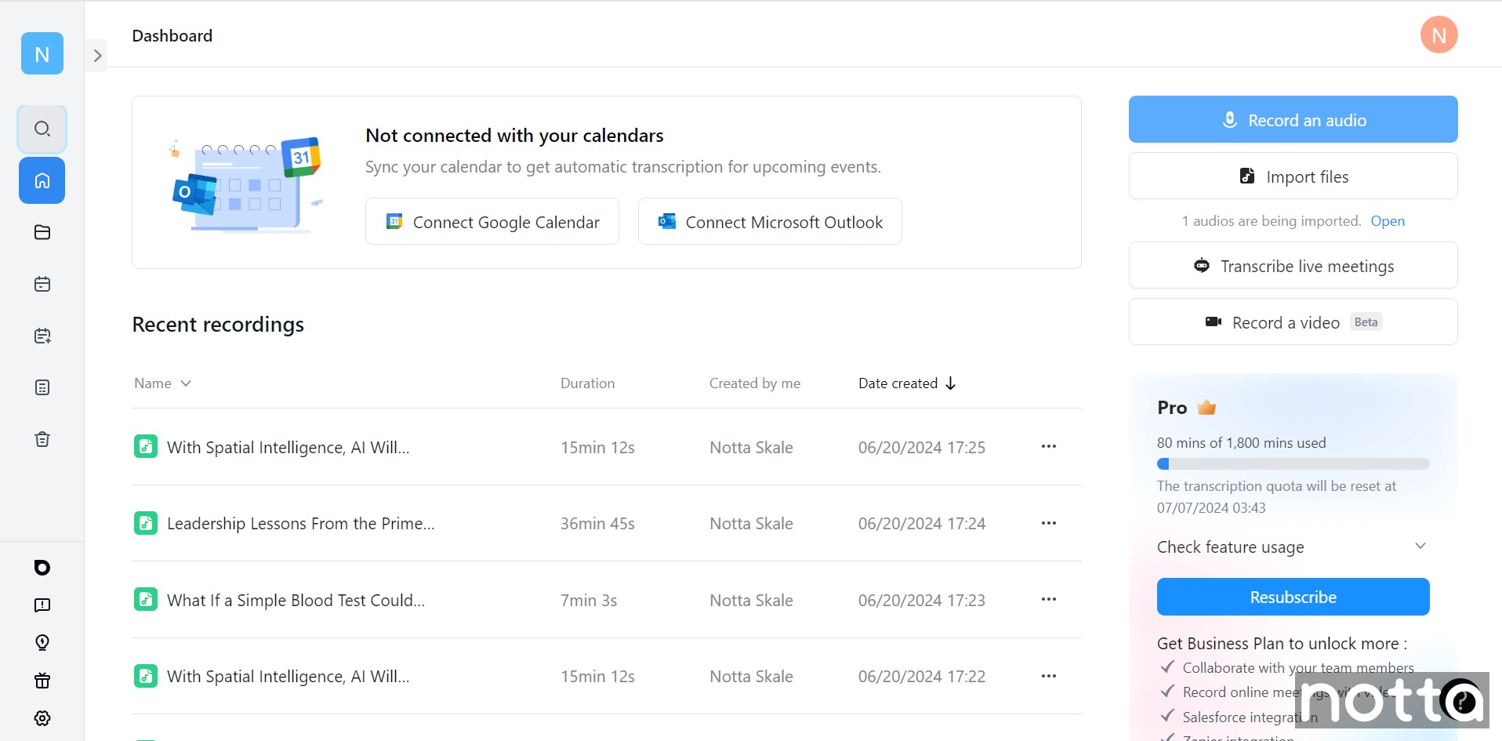Click the Pro crown icon
The height and width of the screenshot is (741, 1502).
[x=1206, y=407]
